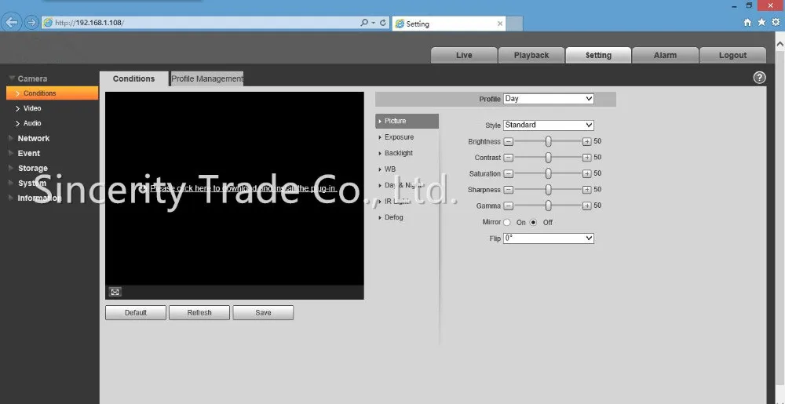Click the URL address field 192.168.1.108

pyautogui.click(x=200, y=23)
